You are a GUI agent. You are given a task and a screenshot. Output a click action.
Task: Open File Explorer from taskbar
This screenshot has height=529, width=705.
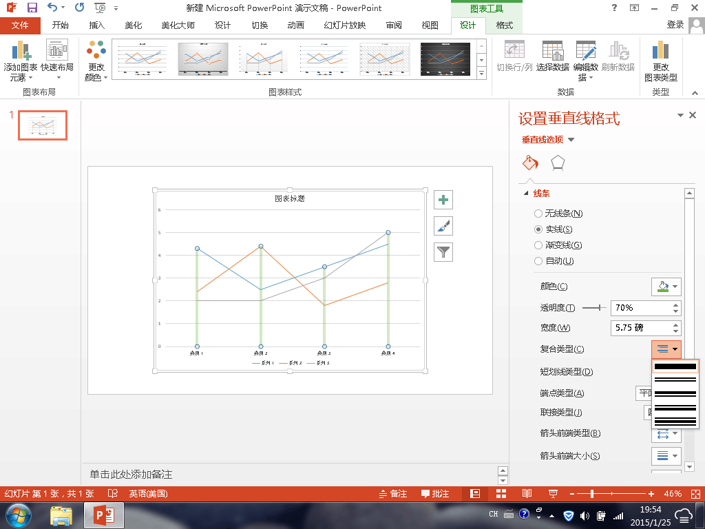(x=61, y=515)
